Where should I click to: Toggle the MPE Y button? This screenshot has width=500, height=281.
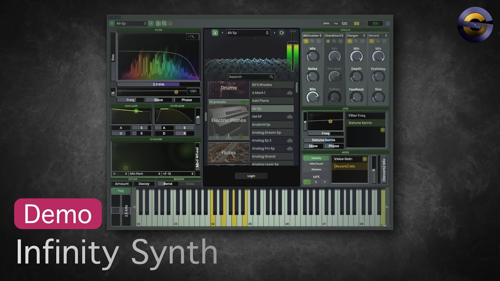[325, 182]
